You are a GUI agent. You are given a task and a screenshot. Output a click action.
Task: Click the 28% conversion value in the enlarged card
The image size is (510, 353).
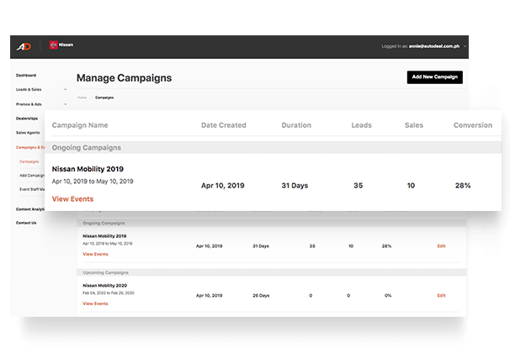point(463,186)
